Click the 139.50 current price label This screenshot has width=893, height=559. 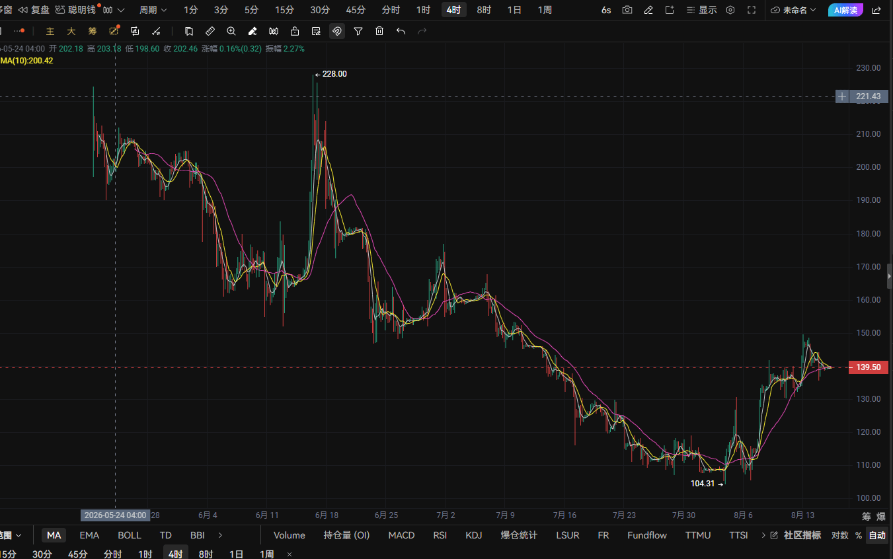(x=868, y=367)
